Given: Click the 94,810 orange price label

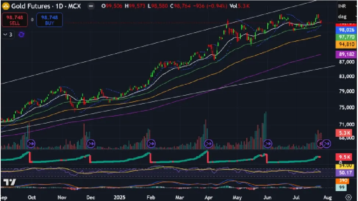Looking at the screenshot, I should tap(346, 44).
